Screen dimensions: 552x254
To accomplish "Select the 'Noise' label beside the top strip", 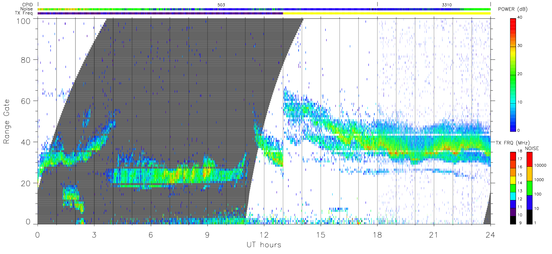I will point(27,9).
